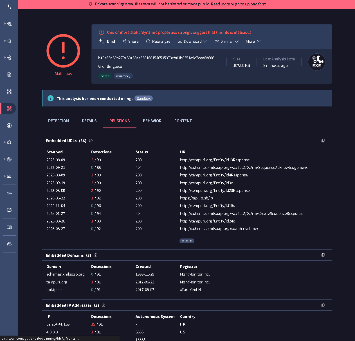Expand the bug search sidebar arrow
This screenshot has width=355, height=341.
5,41
